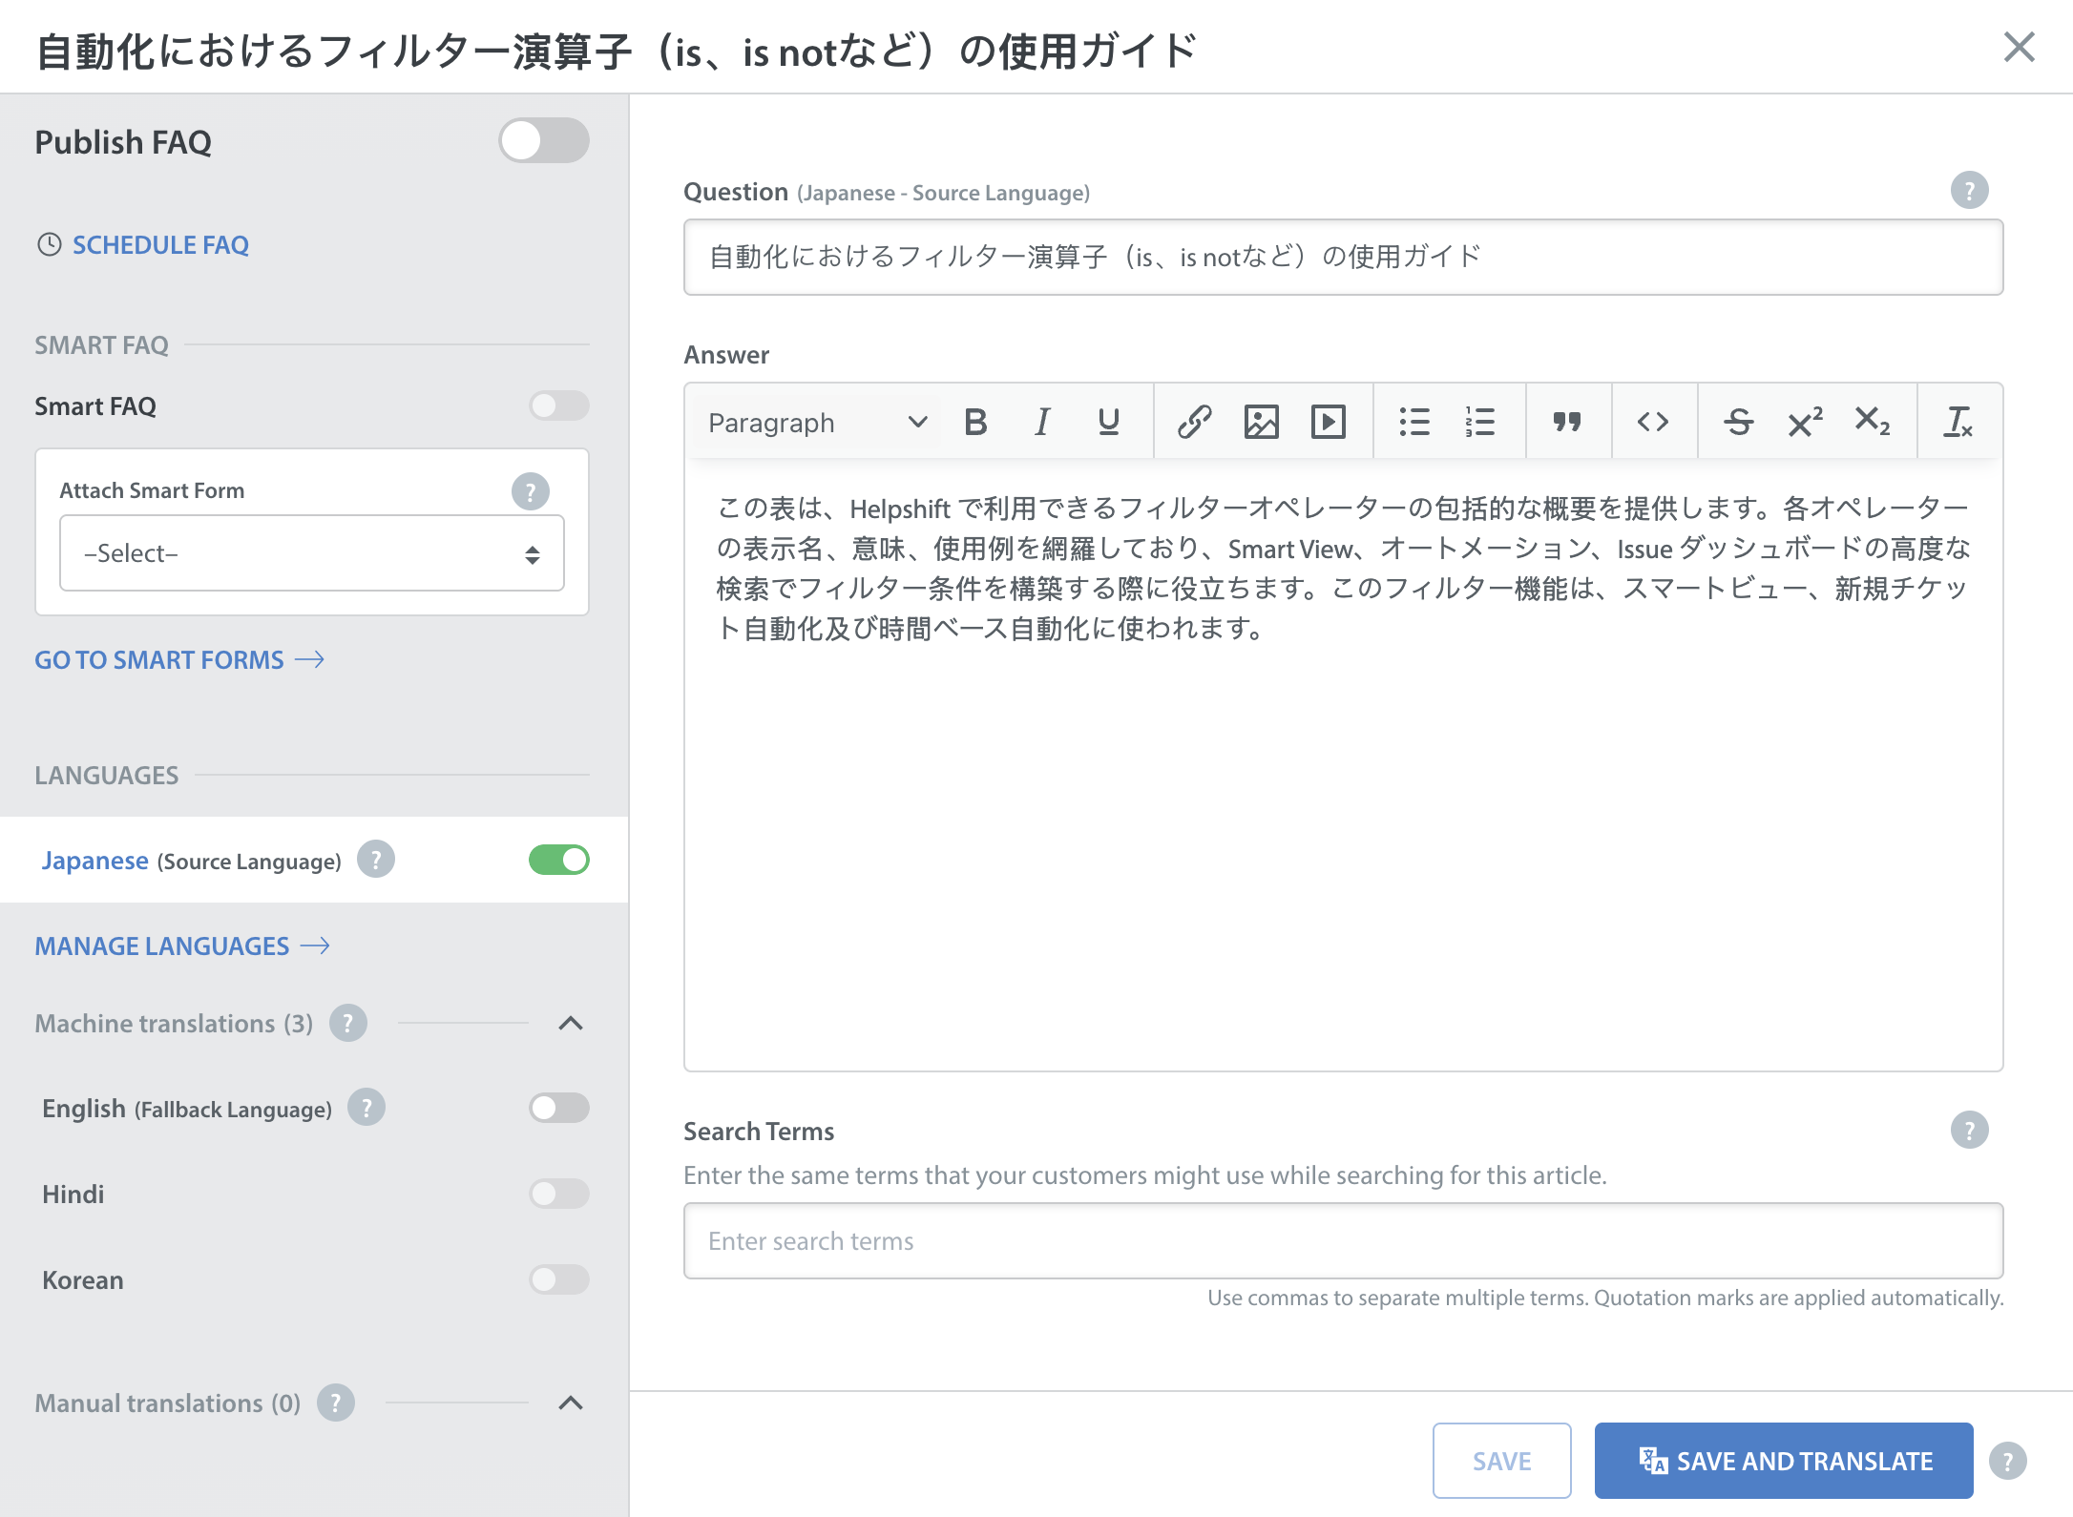This screenshot has height=1517, width=2073.
Task: Click the insert link icon
Action: click(x=1194, y=422)
